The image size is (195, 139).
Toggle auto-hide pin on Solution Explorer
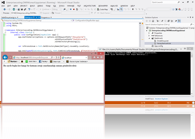[190, 17]
